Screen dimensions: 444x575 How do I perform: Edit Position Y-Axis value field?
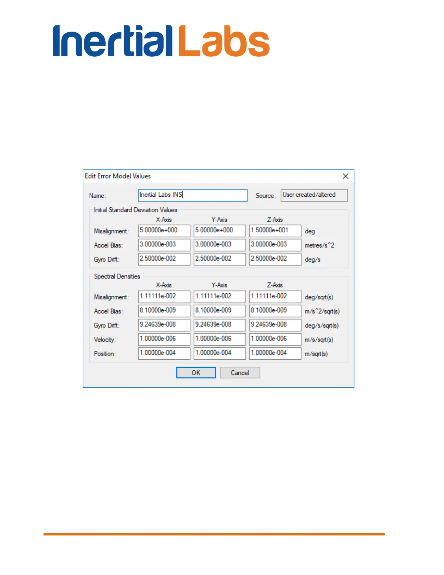pyautogui.click(x=219, y=353)
